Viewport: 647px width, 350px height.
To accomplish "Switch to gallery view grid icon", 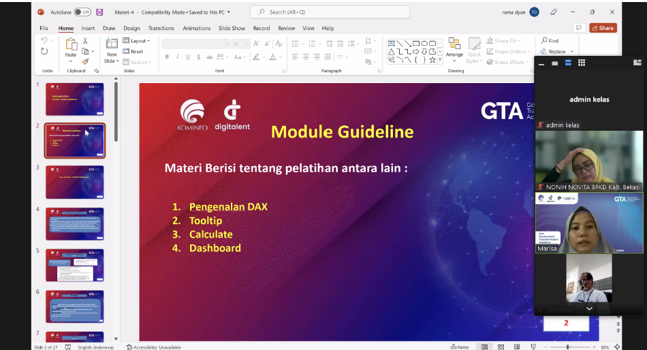I will click(582, 63).
